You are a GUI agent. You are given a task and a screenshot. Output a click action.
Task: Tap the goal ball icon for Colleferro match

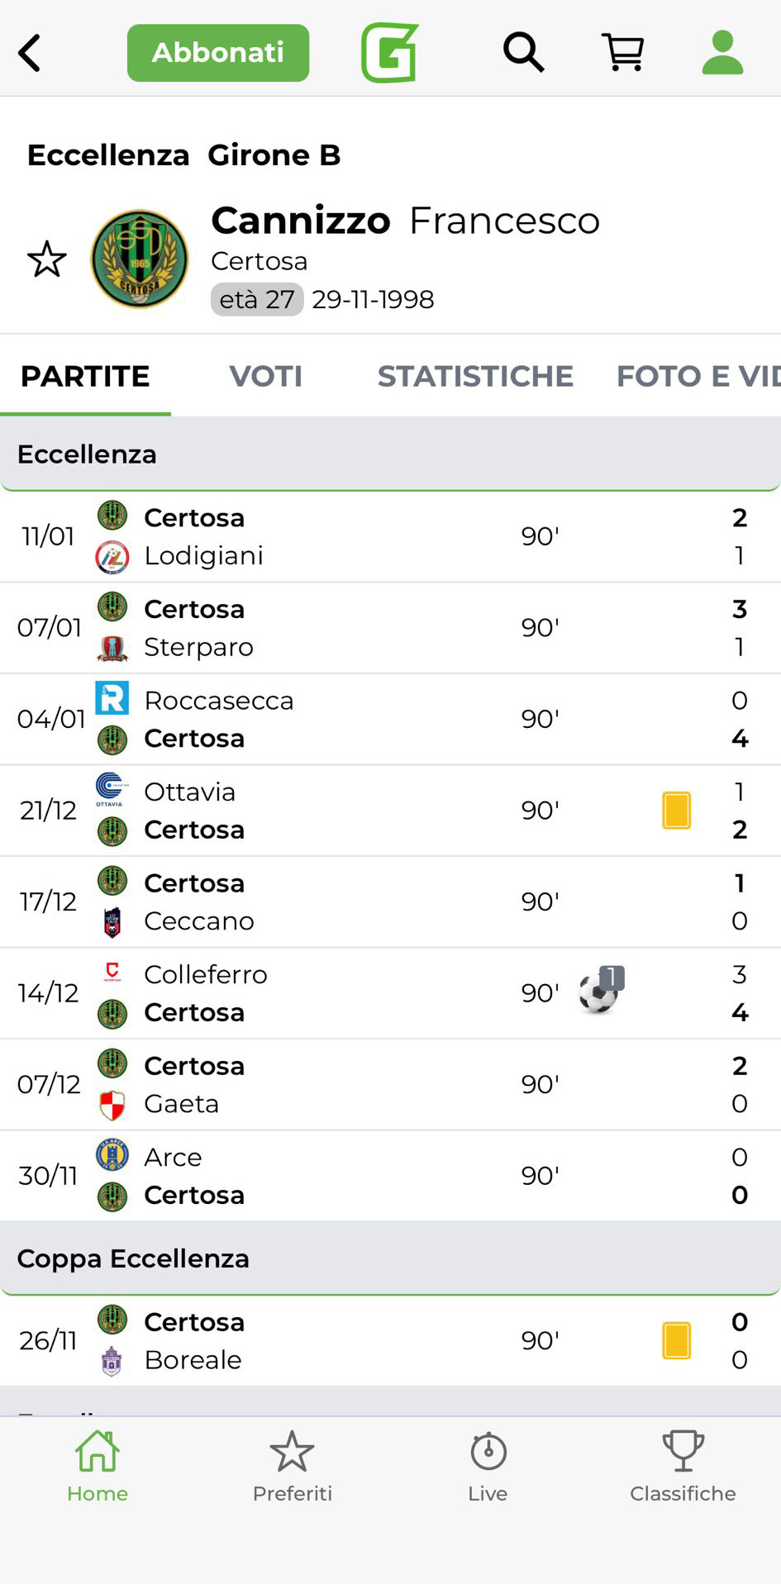(x=600, y=991)
